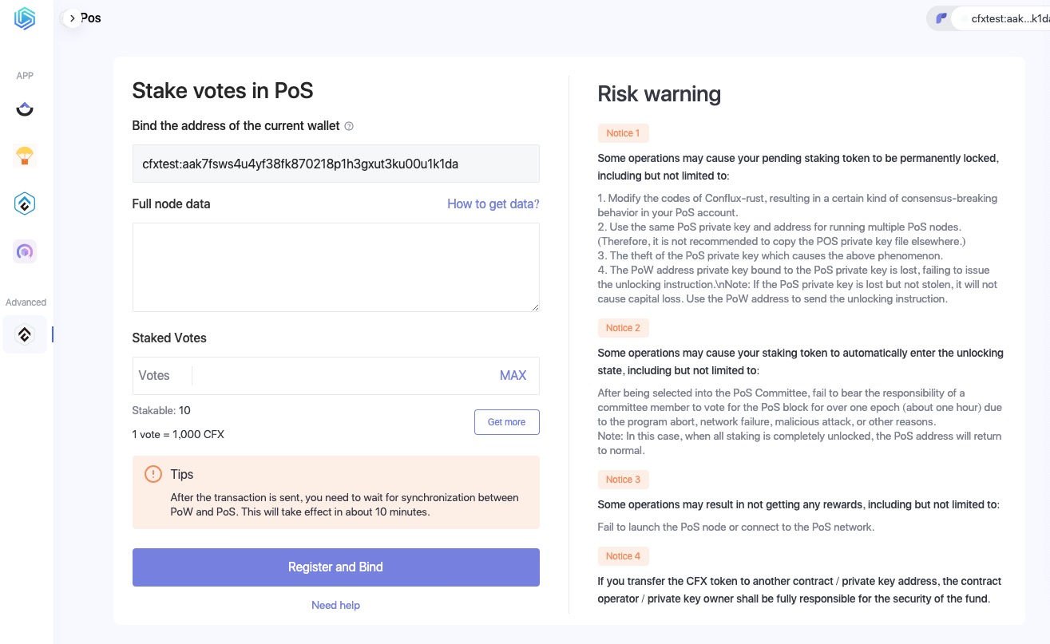The width and height of the screenshot is (1050, 644).
Task: Click MAX to stake all votes
Action: click(513, 375)
